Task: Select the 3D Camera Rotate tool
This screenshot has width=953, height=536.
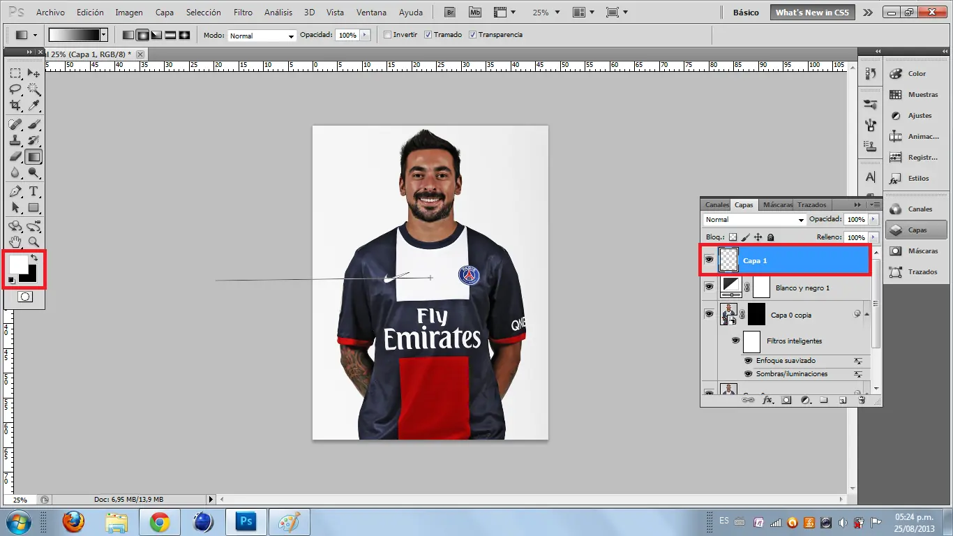Action: point(33,226)
